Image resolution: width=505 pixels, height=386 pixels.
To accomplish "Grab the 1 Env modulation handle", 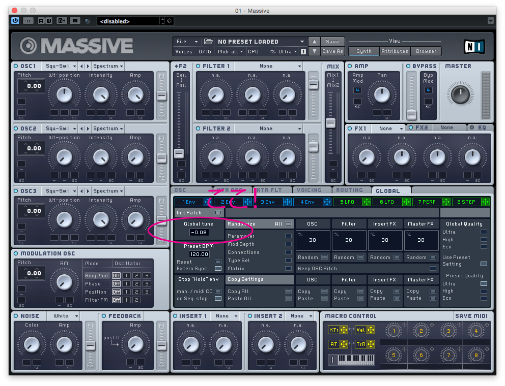I will [x=207, y=202].
